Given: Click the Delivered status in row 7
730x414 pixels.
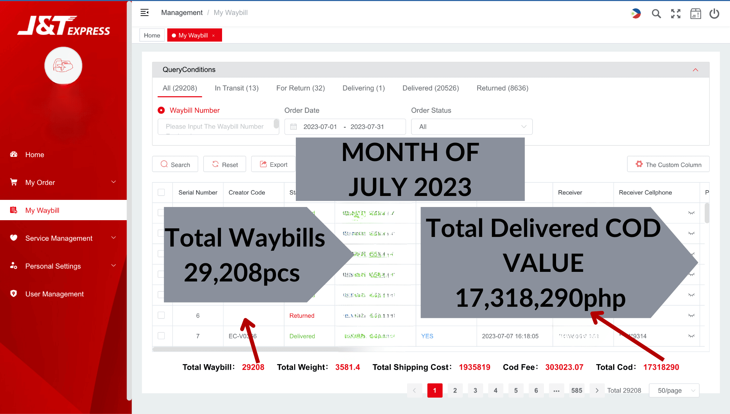Looking at the screenshot, I should point(302,336).
